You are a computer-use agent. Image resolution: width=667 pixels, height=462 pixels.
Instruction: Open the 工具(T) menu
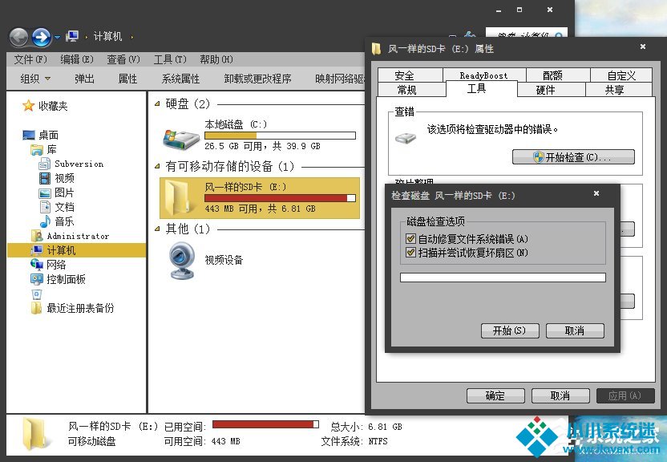pyautogui.click(x=170, y=59)
